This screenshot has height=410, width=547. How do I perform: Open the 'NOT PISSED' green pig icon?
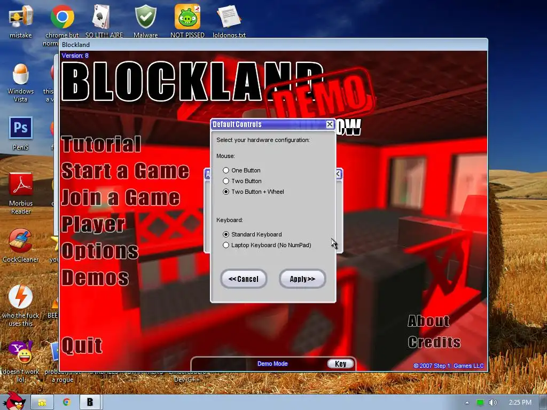(x=187, y=21)
